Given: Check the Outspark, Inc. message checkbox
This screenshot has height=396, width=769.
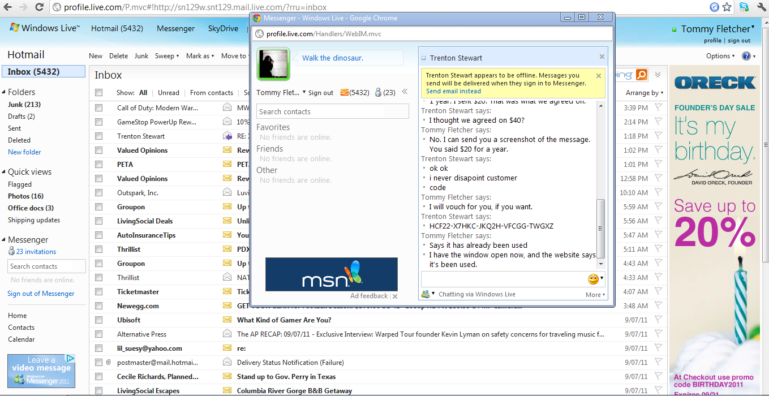Looking at the screenshot, I should (x=99, y=192).
